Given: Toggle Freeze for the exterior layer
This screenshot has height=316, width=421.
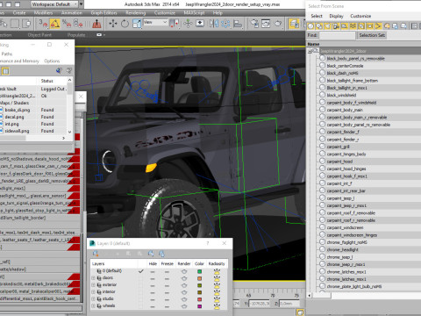Looking at the screenshot, I should [x=167, y=285].
